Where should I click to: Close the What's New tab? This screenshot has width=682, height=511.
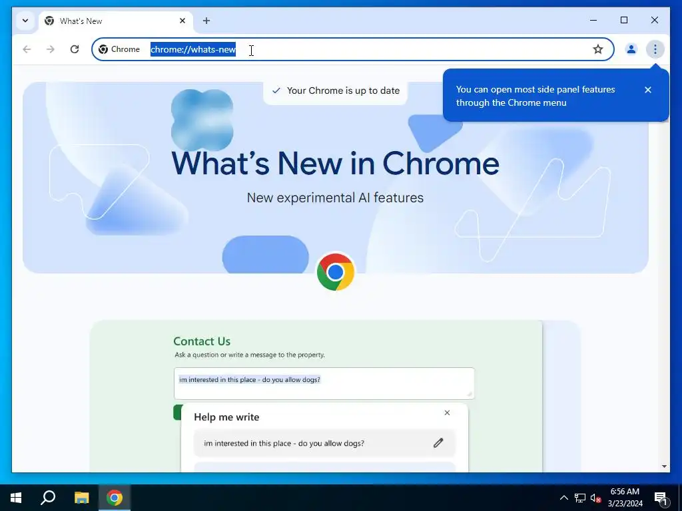(182, 21)
